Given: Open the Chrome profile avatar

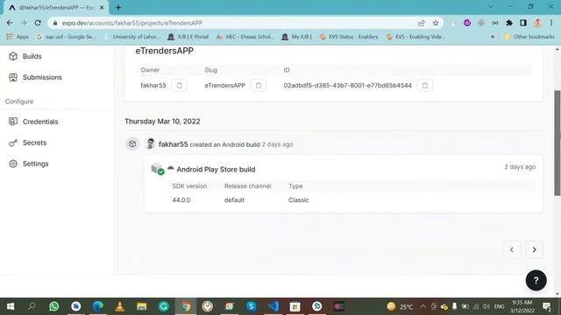Looking at the screenshot, I should click(x=537, y=23).
